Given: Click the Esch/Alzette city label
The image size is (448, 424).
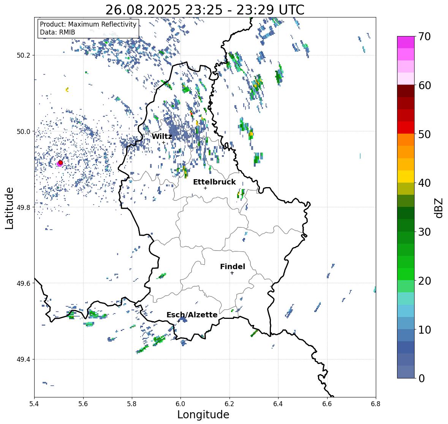Looking at the screenshot, I should pos(192,315).
